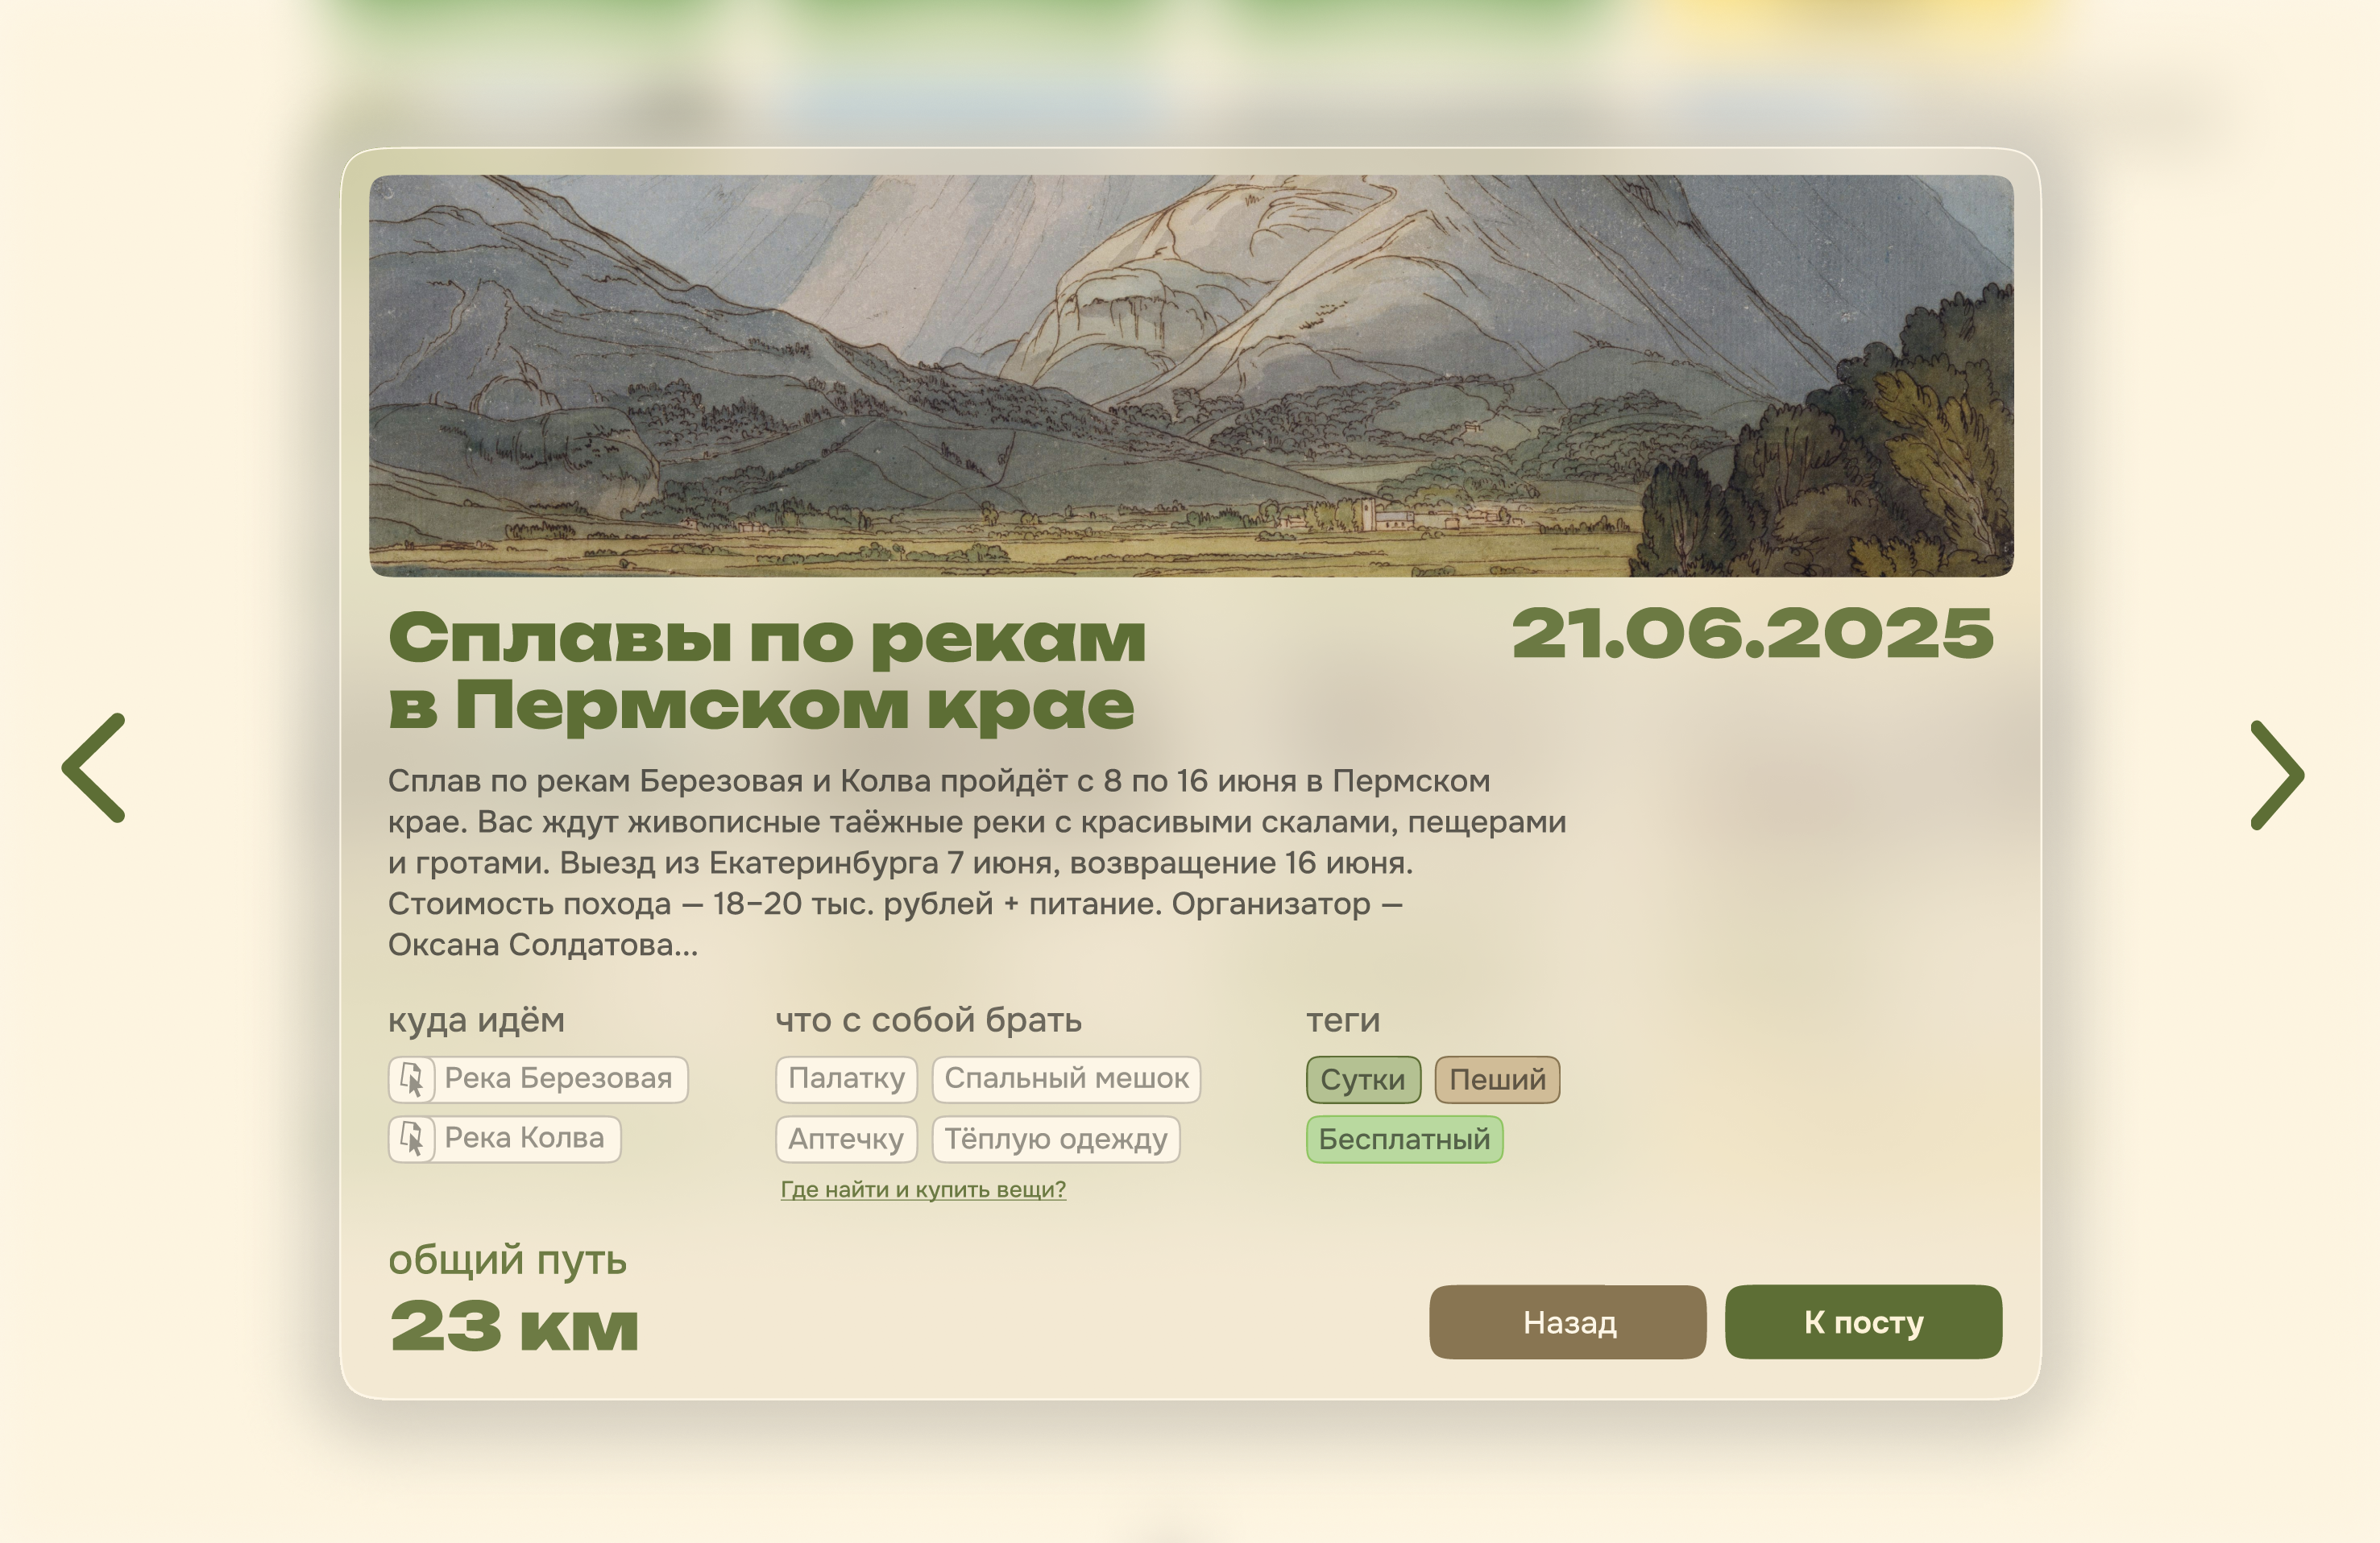2380x1543 pixels.
Task: Select the green Сутки tag
Action: tap(1362, 1079)
